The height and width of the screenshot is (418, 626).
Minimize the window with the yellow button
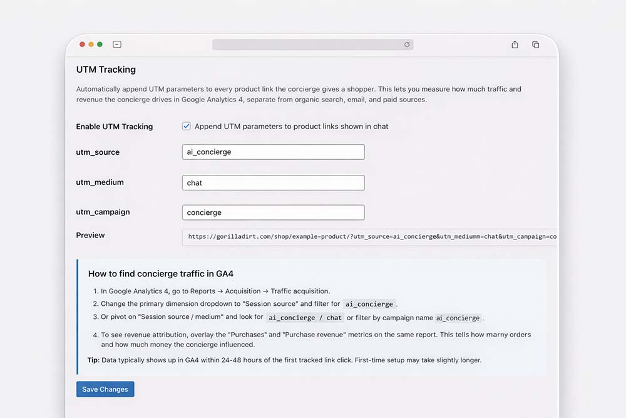91,44
